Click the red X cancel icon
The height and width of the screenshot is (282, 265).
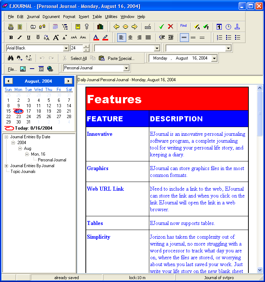(x=170, y=27)
